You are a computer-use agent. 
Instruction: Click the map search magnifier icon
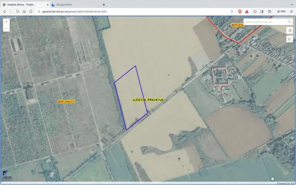(290, 22)
